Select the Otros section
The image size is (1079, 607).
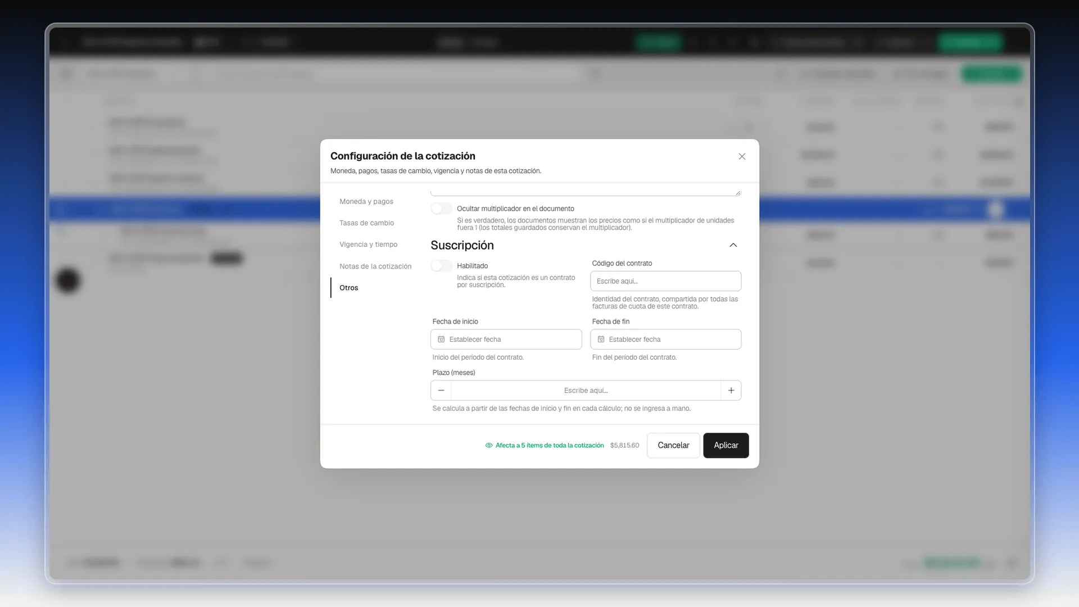[348, 288]
